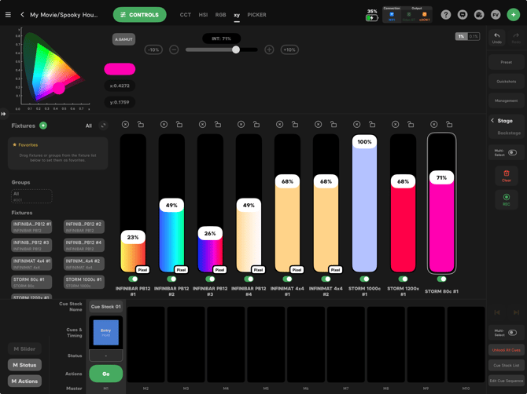
Task: Select fixture INFINIMAT 4x4 #1 in list
Action: pos(31,264)
